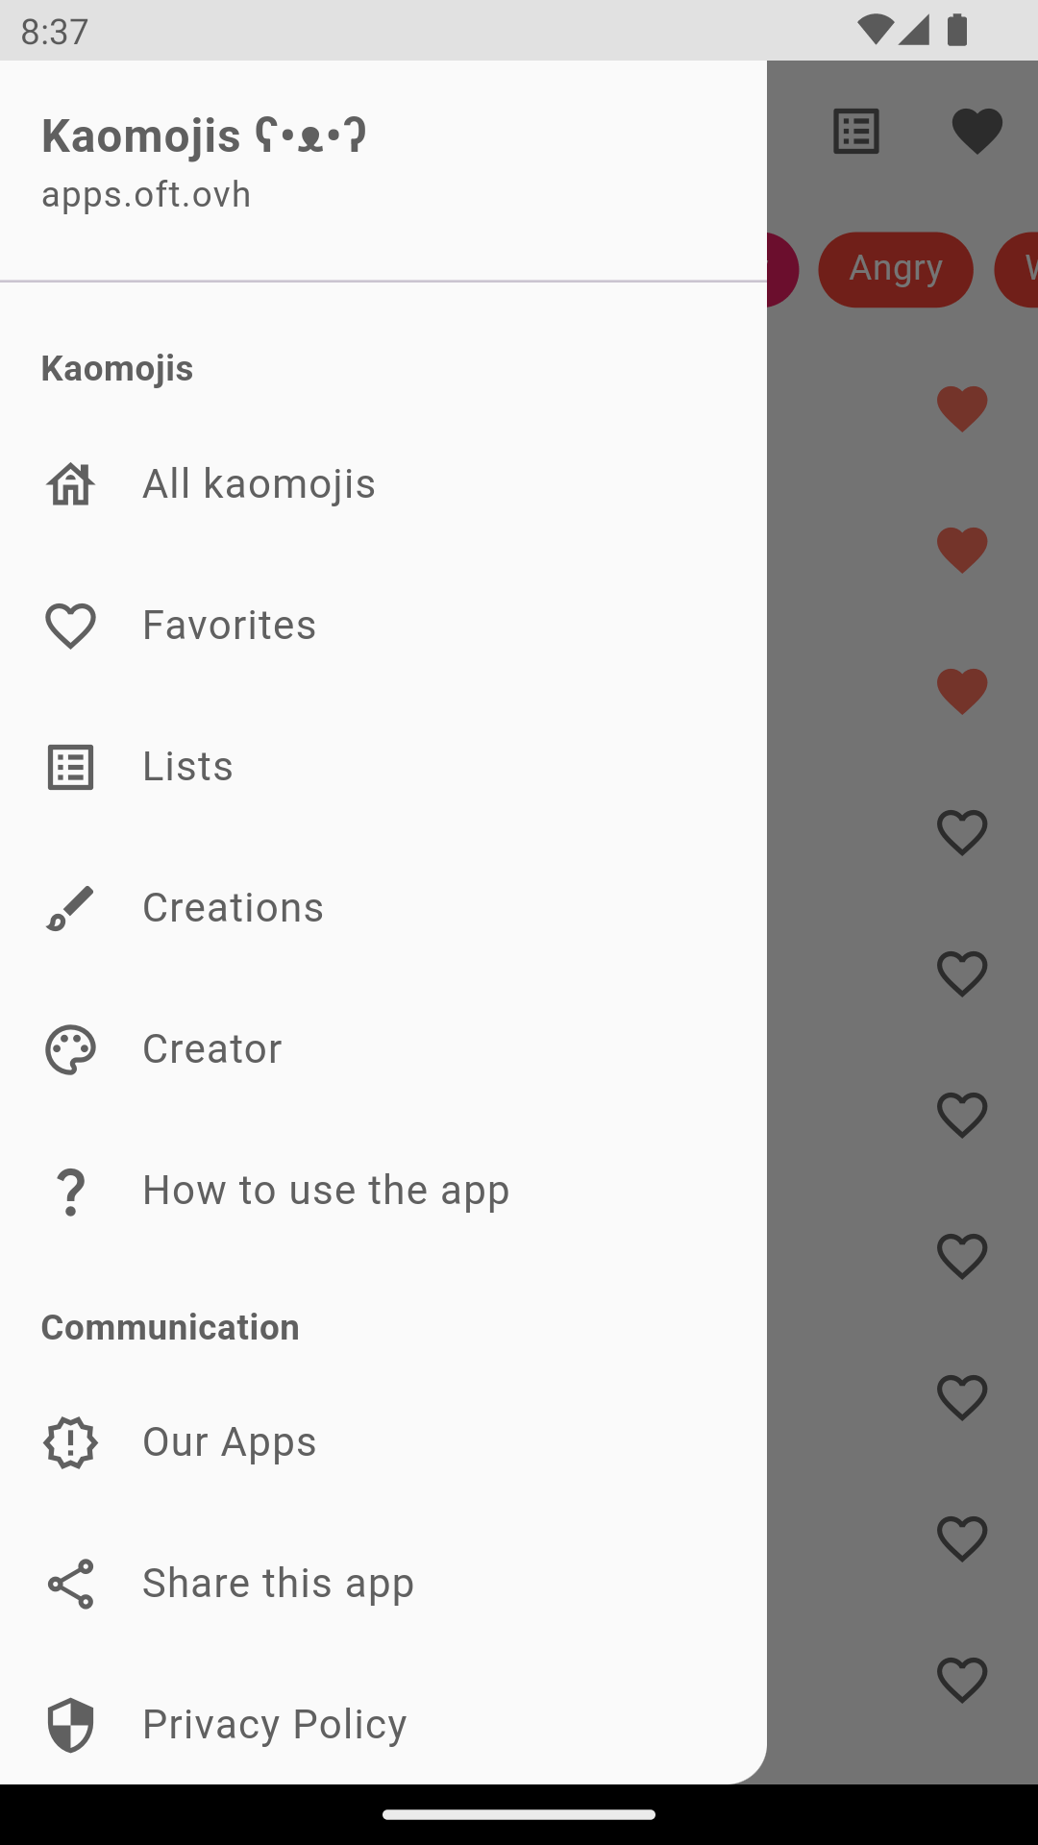Favorite the first outlined heart kaomoji
The width and height of the screenshot is (1038, 1845).
[x=962, y=832]
